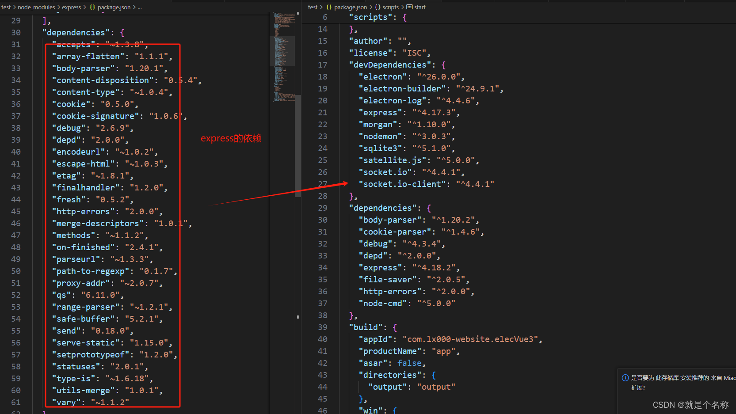Click the "qs": "6.11.0" line
This screenshot has height=414, width=736.
pyautogui.click(x=88, y=295)
